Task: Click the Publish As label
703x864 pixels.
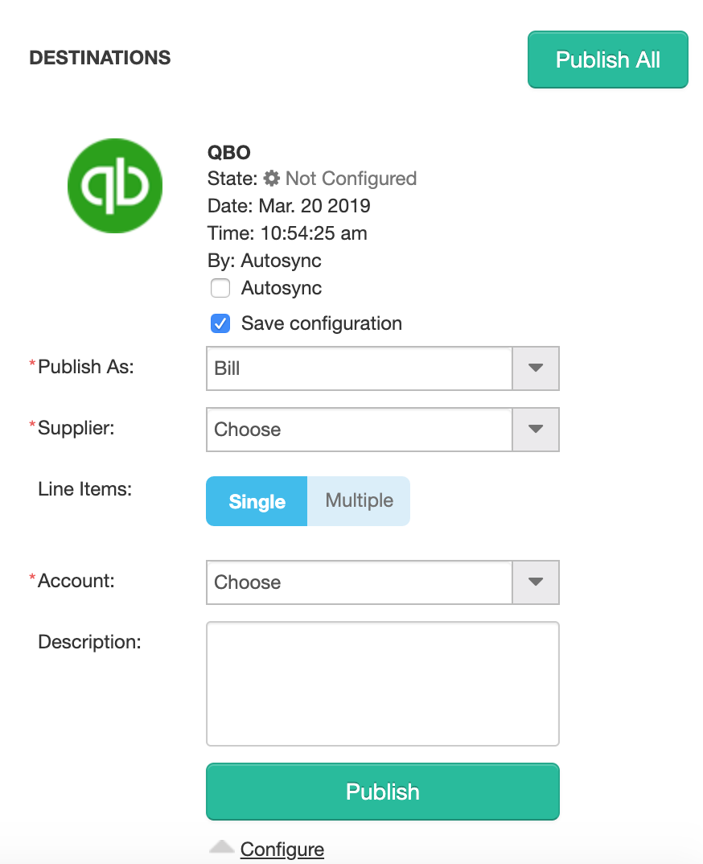Action: click(x=86, y=366)
